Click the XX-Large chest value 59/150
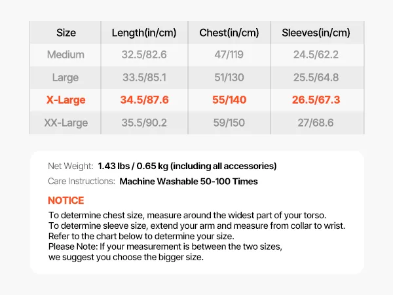 [229, 123]
